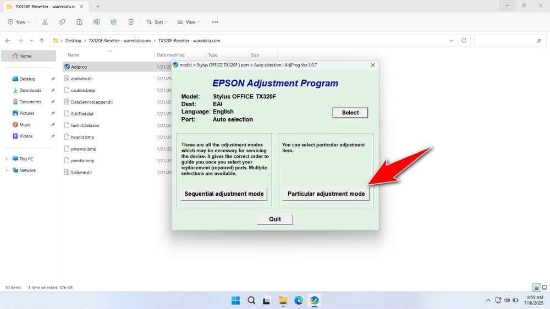Select the headid.bmp file
550x309 pixels.
pyautogui.click(x=82, y=137)
